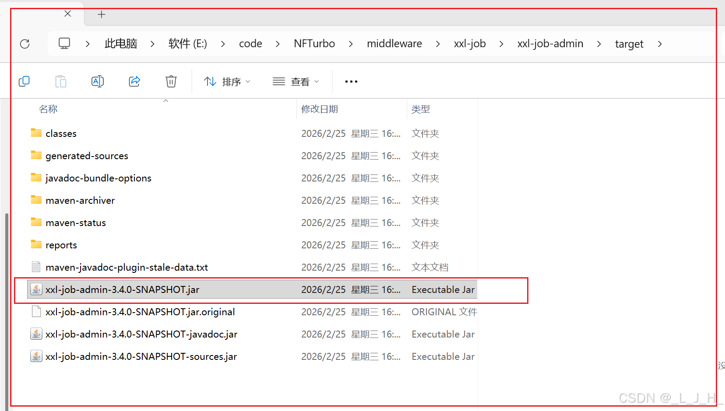Select the javadoc-bundle-options folder name
The image size is (725, 411).
(x=99, y=178)
